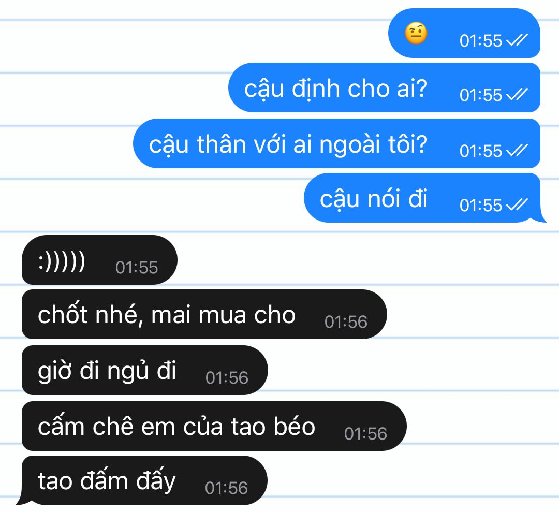Click 01:55 timestamp on 'cậu nói đi'
The height and width of the screenshot is (512, 559).
(480, 206)
